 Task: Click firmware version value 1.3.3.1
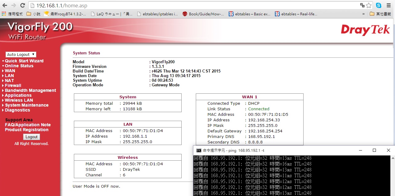pyautogui.click(x=159, y=66)
